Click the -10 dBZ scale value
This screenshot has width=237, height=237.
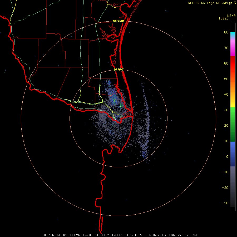(225, 172)
